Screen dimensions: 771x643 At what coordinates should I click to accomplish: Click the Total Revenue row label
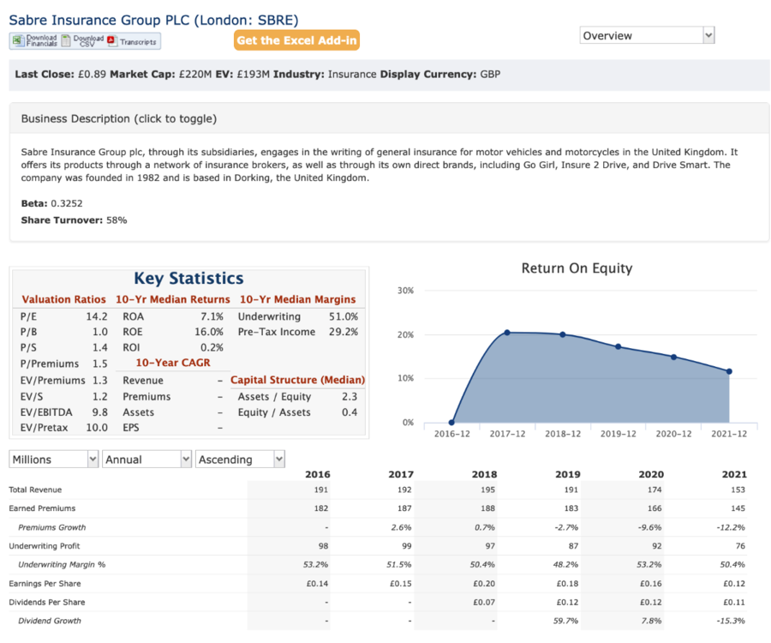point(35,490)
